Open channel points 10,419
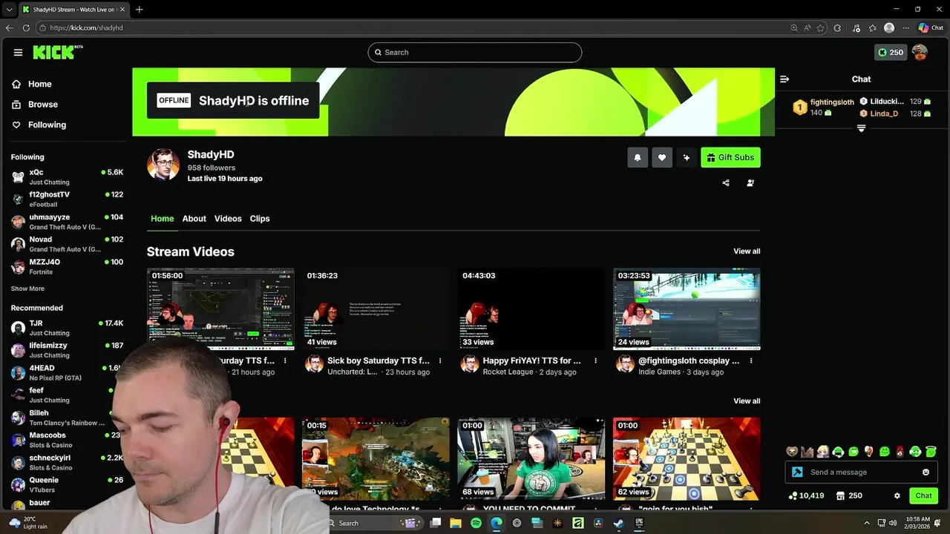The image size is (950, 534). click(807, 495)
